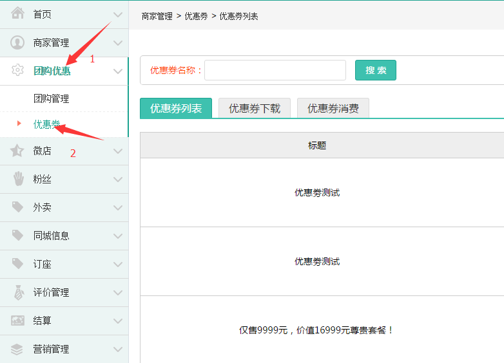The image size is (504, 363).
Task: Click 商家管理 in the breadcrumb
Action: pos(157,16)
